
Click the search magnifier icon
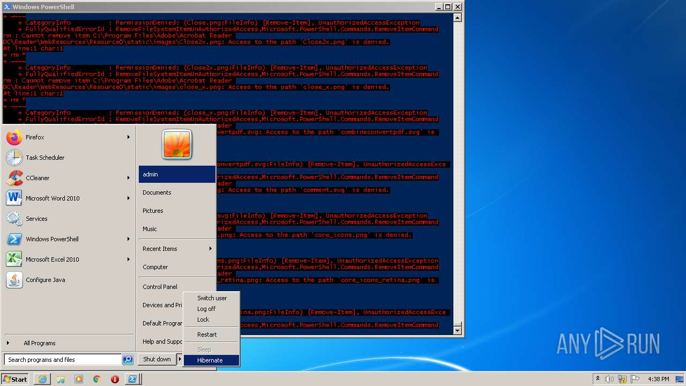click(128, 360)
